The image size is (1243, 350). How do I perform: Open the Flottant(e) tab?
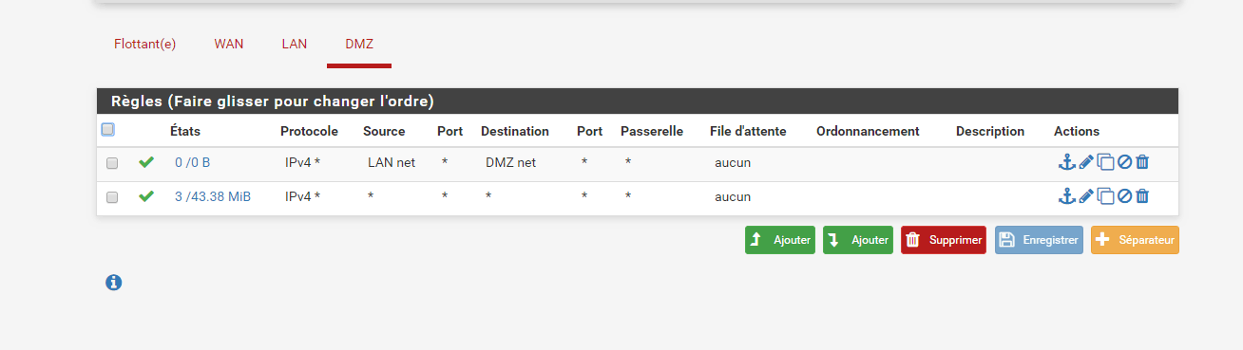tap(144, 45)
